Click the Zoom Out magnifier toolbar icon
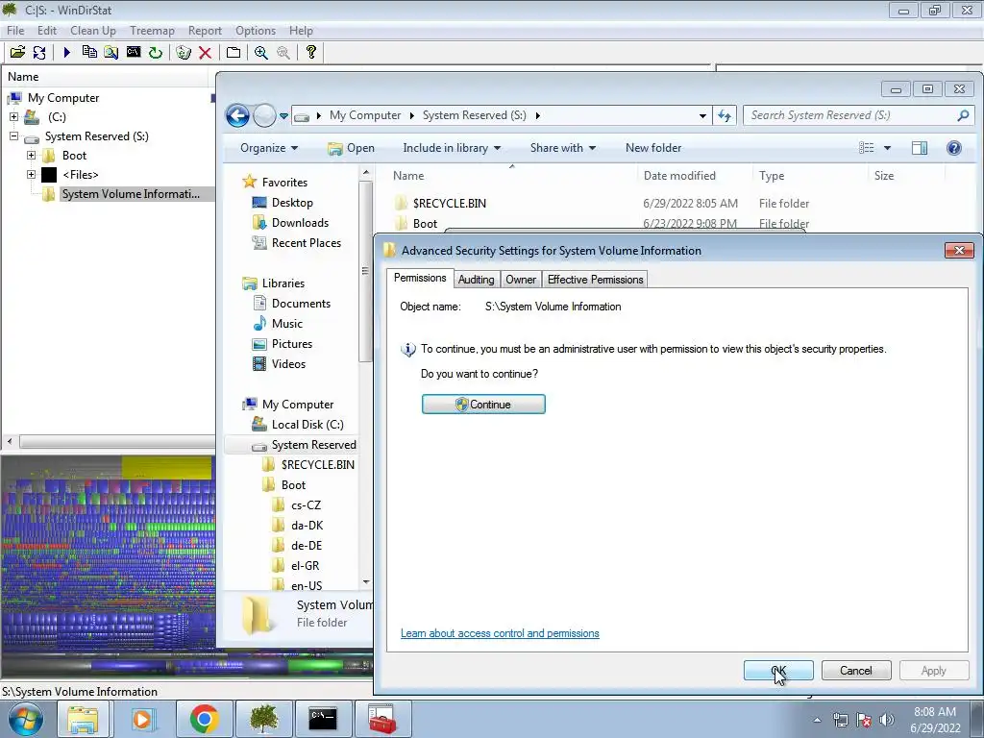Image resolution: width=984 pixels, height=738 pixels. [x=283, y=52]
